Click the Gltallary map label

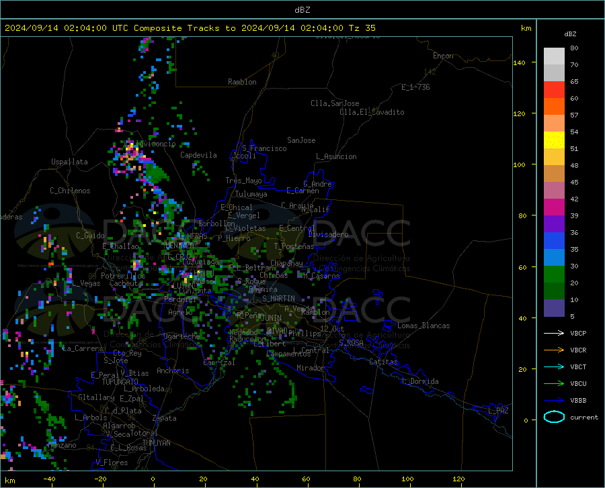click(96, 397)
